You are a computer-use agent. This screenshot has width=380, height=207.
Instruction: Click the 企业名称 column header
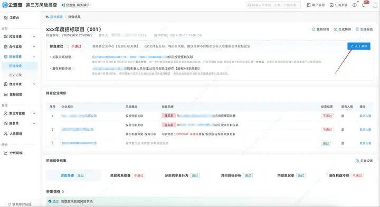[67, 106]
